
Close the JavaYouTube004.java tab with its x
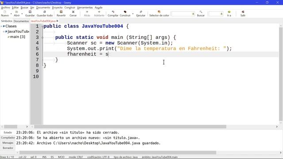(57, 21)
